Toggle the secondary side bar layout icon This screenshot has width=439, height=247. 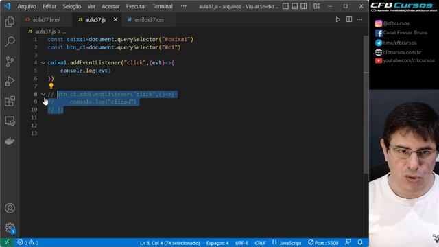303,6
